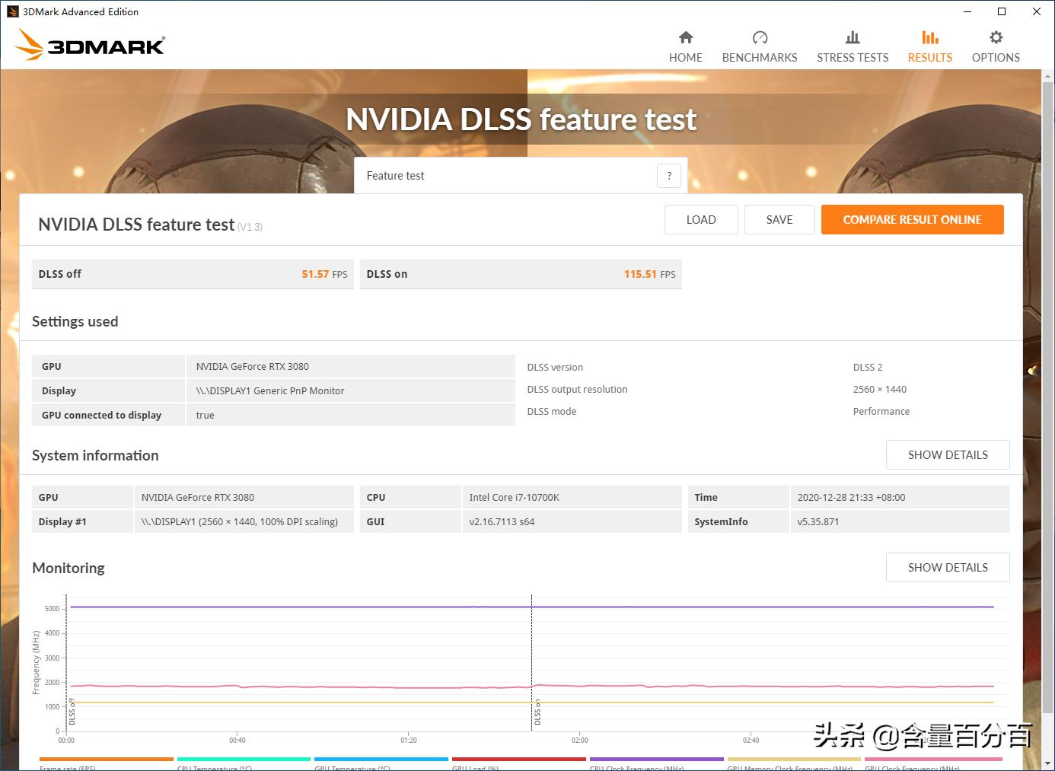The width and height of the screenshot is (1055, 771).
Task: Click the 01:20 label on the time axis
Action: coord(409,740)
